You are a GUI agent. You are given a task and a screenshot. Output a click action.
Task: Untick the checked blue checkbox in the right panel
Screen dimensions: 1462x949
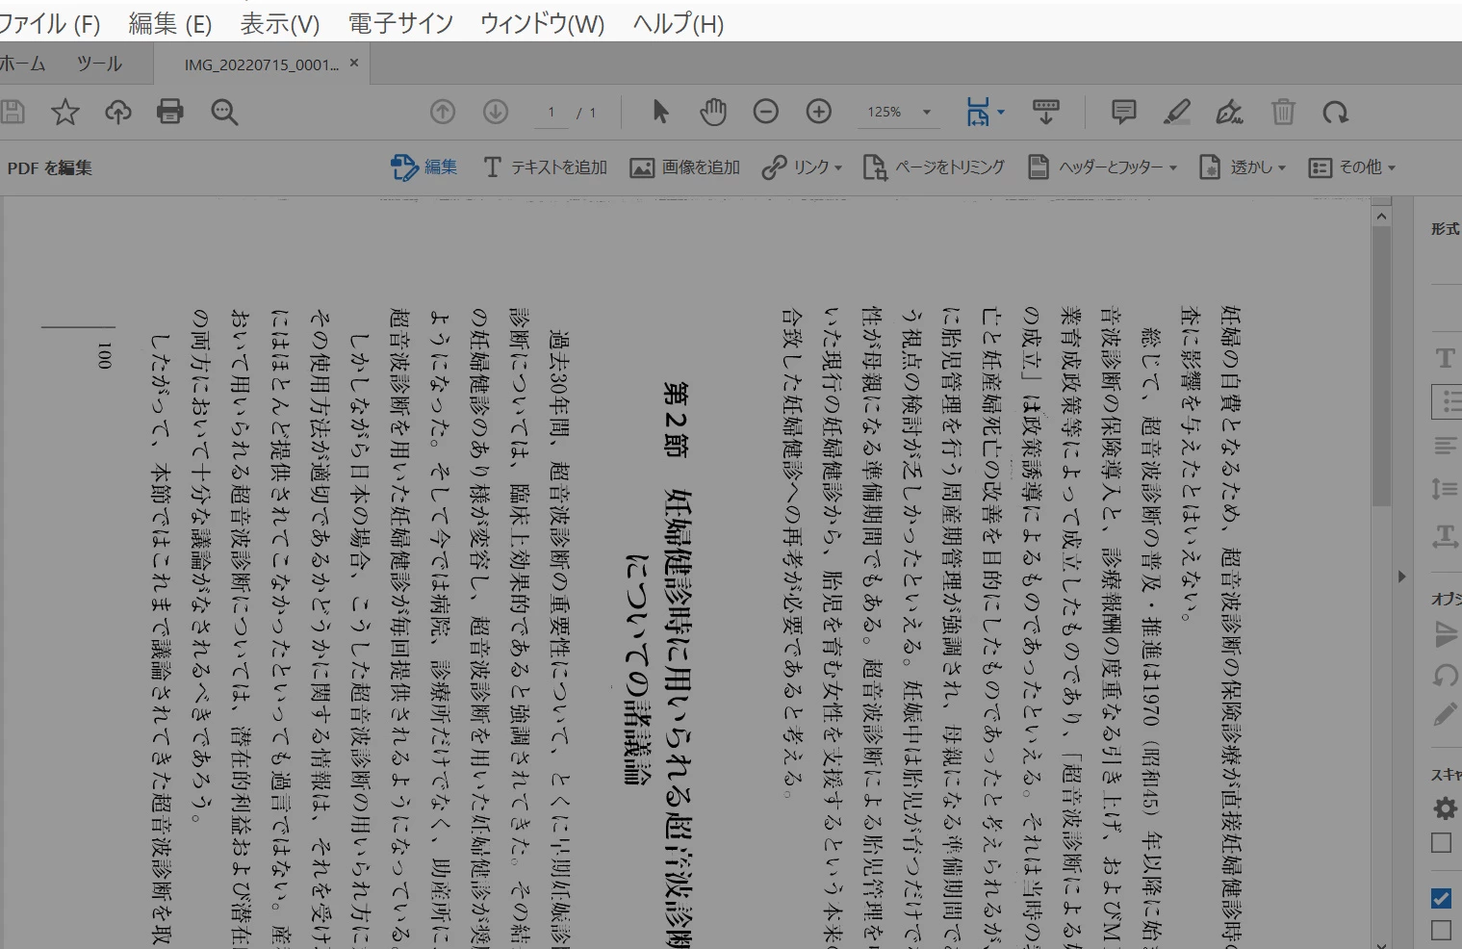(x=1441, y=898)
